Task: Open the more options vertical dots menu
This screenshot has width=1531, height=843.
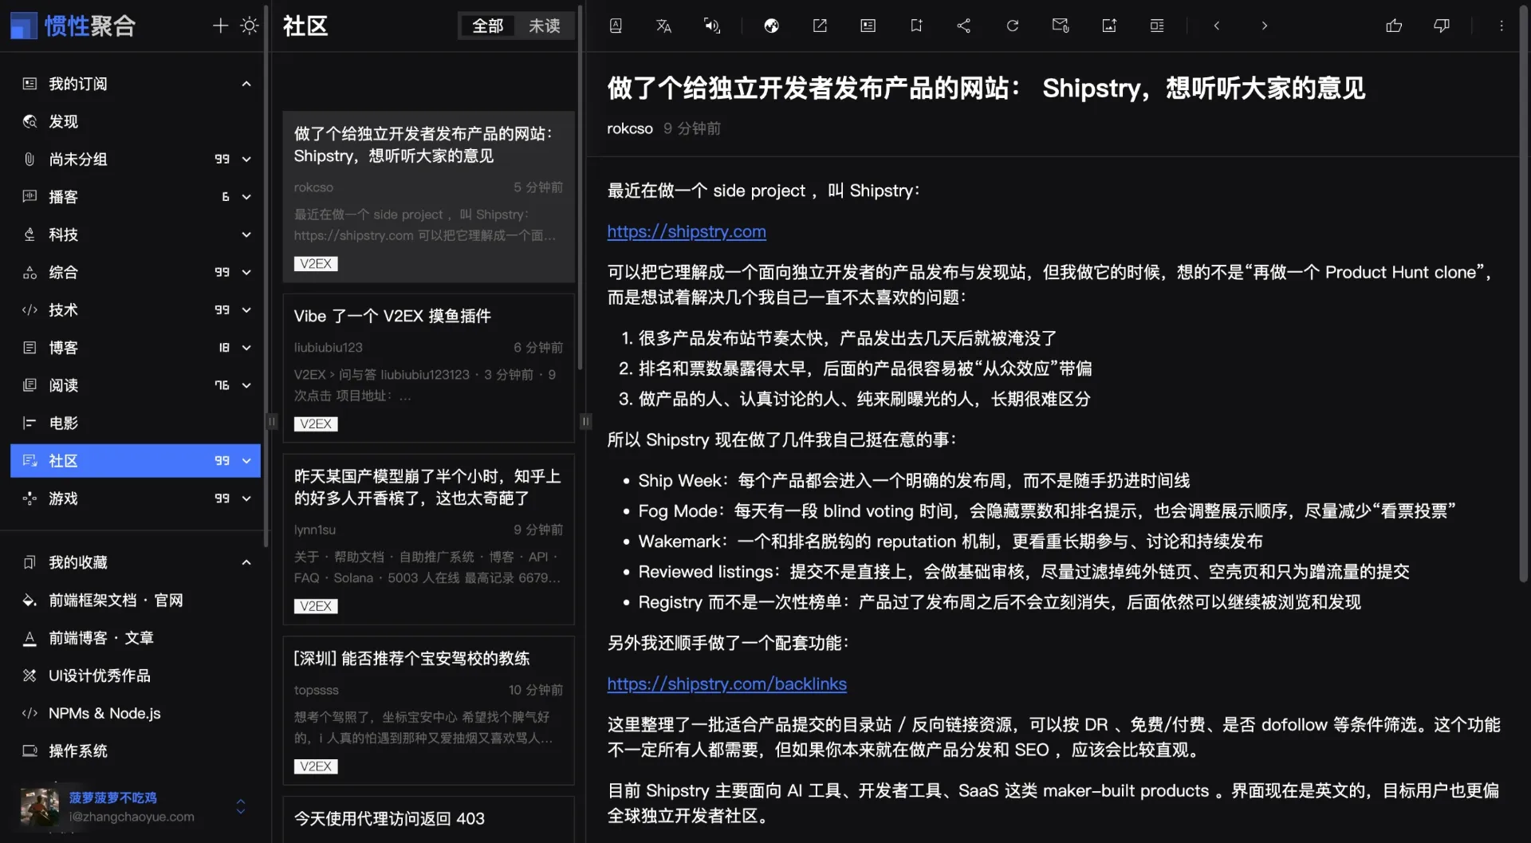Action: (x=1501, y=26)
